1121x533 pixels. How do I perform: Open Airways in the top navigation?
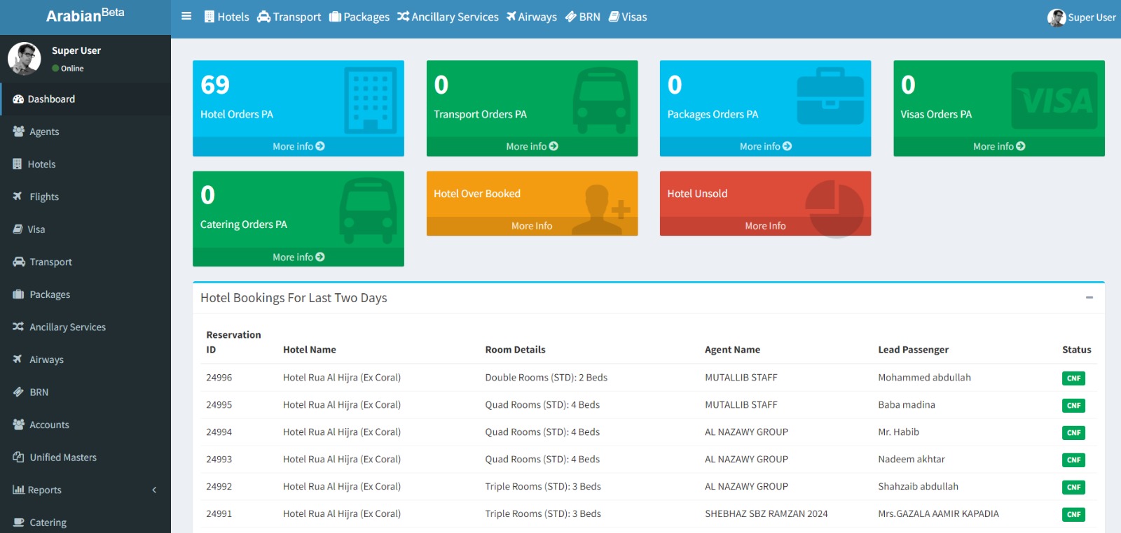pyautogui.click(x=532, y=17)
